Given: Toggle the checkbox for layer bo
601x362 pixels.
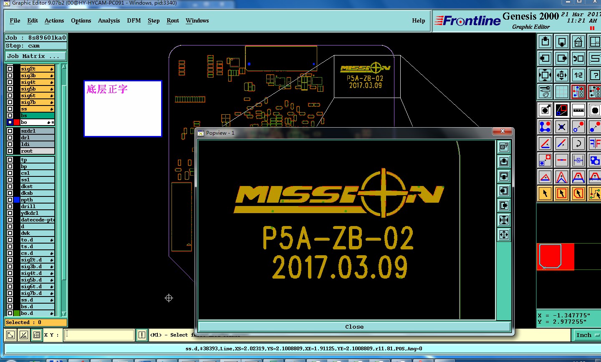Looking at the screenshot, I should pyautogui.click(x=10, y=122).
